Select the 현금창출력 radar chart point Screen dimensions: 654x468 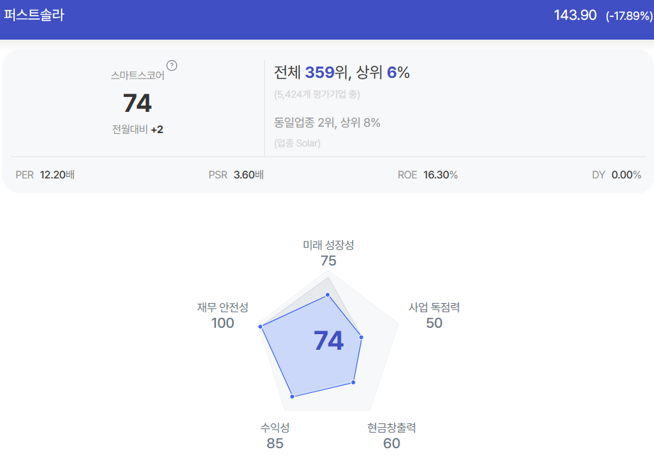[x=354, y=382]
